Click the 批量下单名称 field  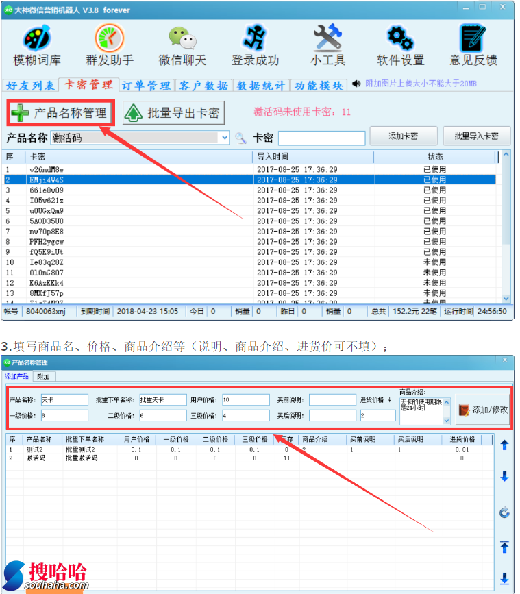pos(163,399)
